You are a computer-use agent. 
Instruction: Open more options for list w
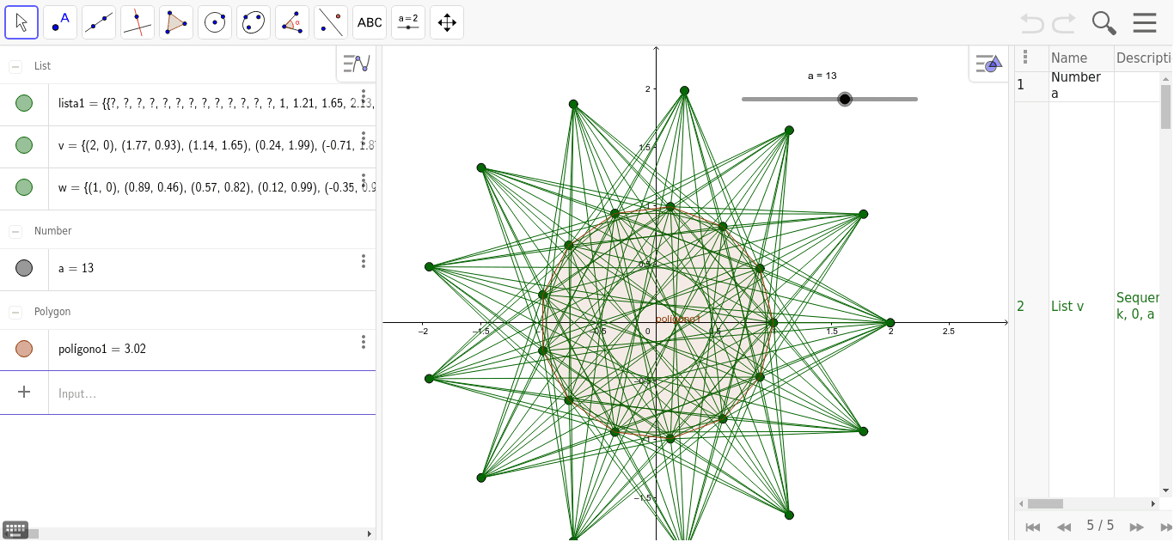tap(364, 180)
